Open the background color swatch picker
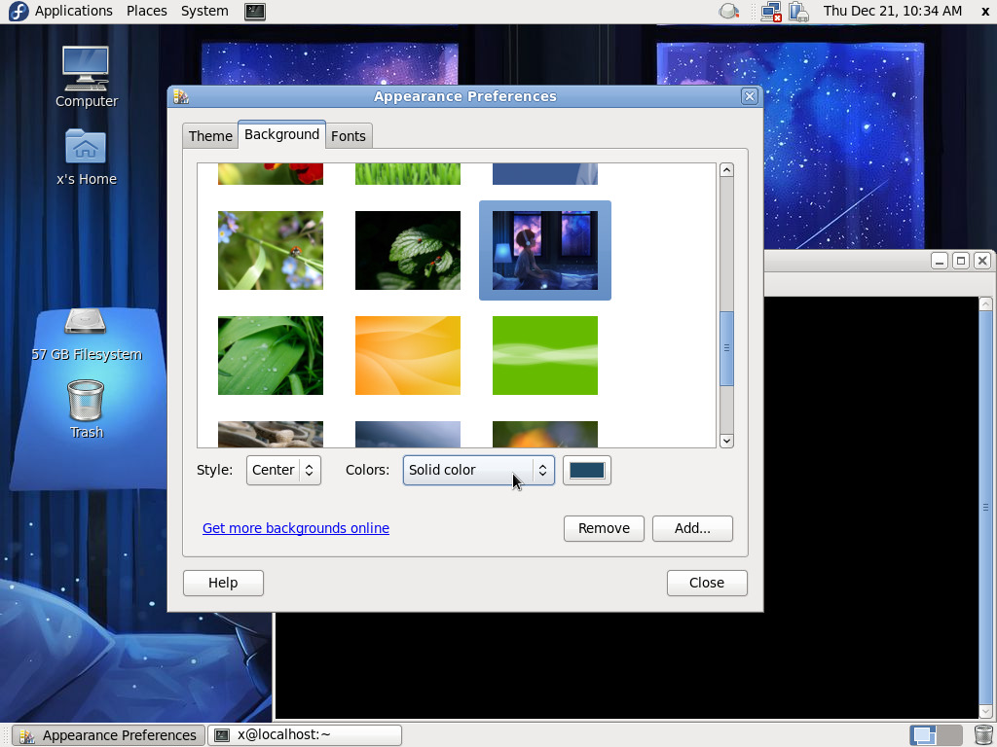Viewport: 997px width, 747px height. click(587, 470)
